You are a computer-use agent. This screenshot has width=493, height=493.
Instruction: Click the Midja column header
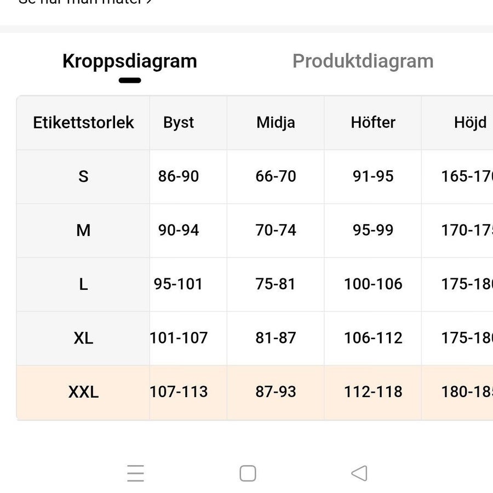[x=276, y=123]
